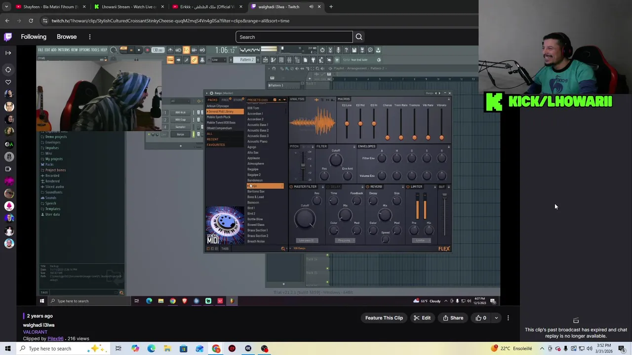Switch to the PACKS tab in FLEX
Image resolution: width=632 pixels, height=355 pixels.
[212, 100]
